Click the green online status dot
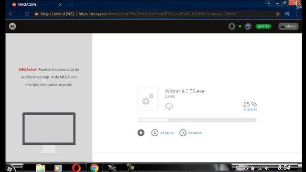 240,26
